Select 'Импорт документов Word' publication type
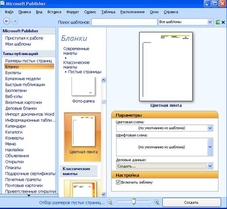This screenshot has height=209, width=227. pyautogui.click(x=30, y=114)
